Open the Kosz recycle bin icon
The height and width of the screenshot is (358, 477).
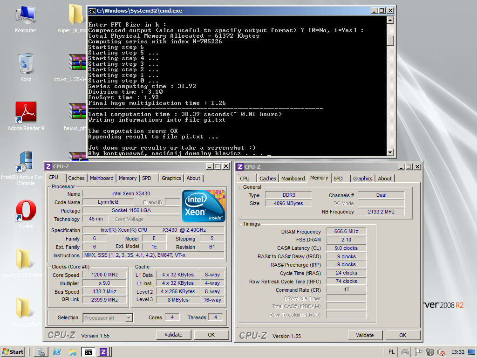click(26, 67)
